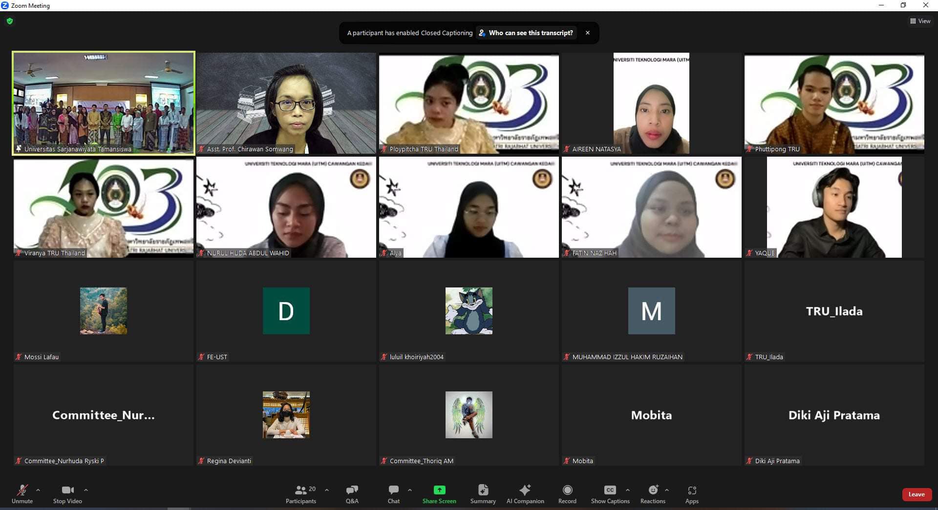The image size is (938, 510).
Task: Open the Apps panel
Action: click(692, 493)
